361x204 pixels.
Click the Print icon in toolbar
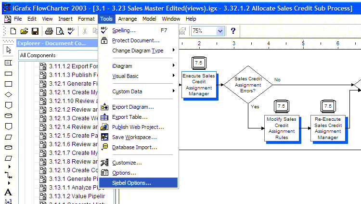(49, 31)
